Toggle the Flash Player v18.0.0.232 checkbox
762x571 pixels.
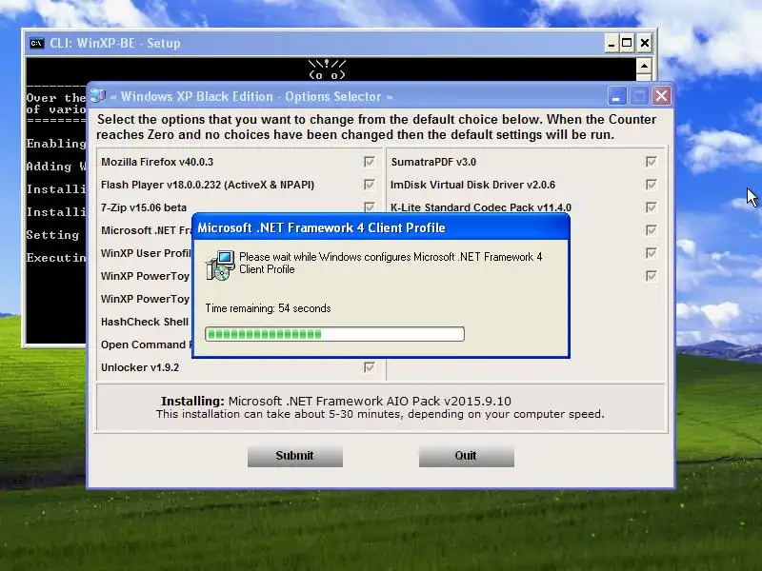tap(370, 185)
